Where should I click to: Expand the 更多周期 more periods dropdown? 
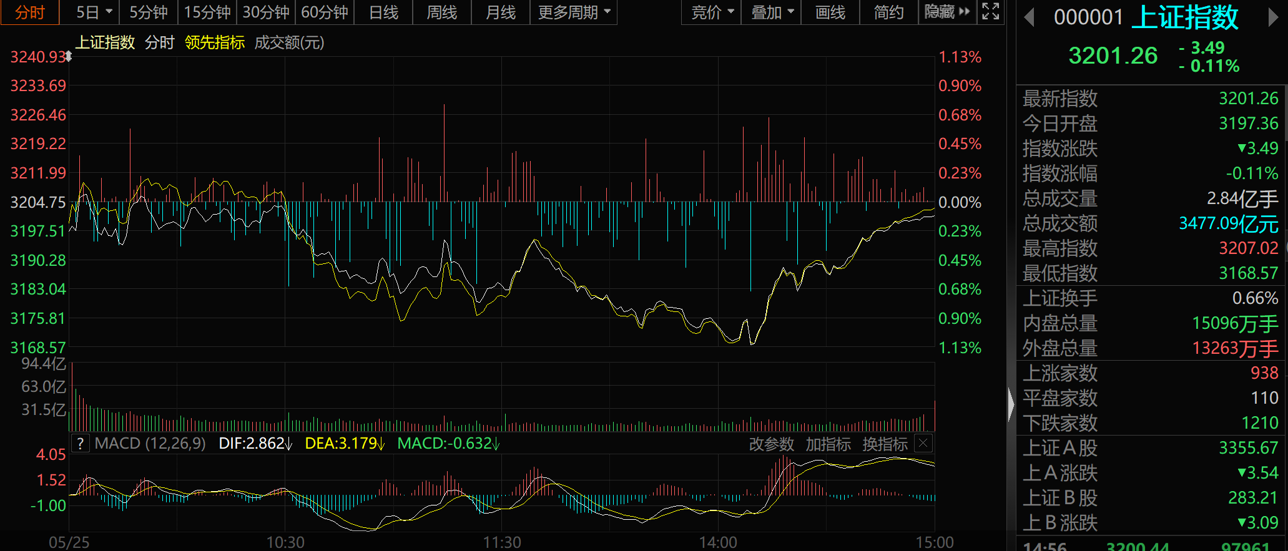pyautogui.click(x=573, y=12)
